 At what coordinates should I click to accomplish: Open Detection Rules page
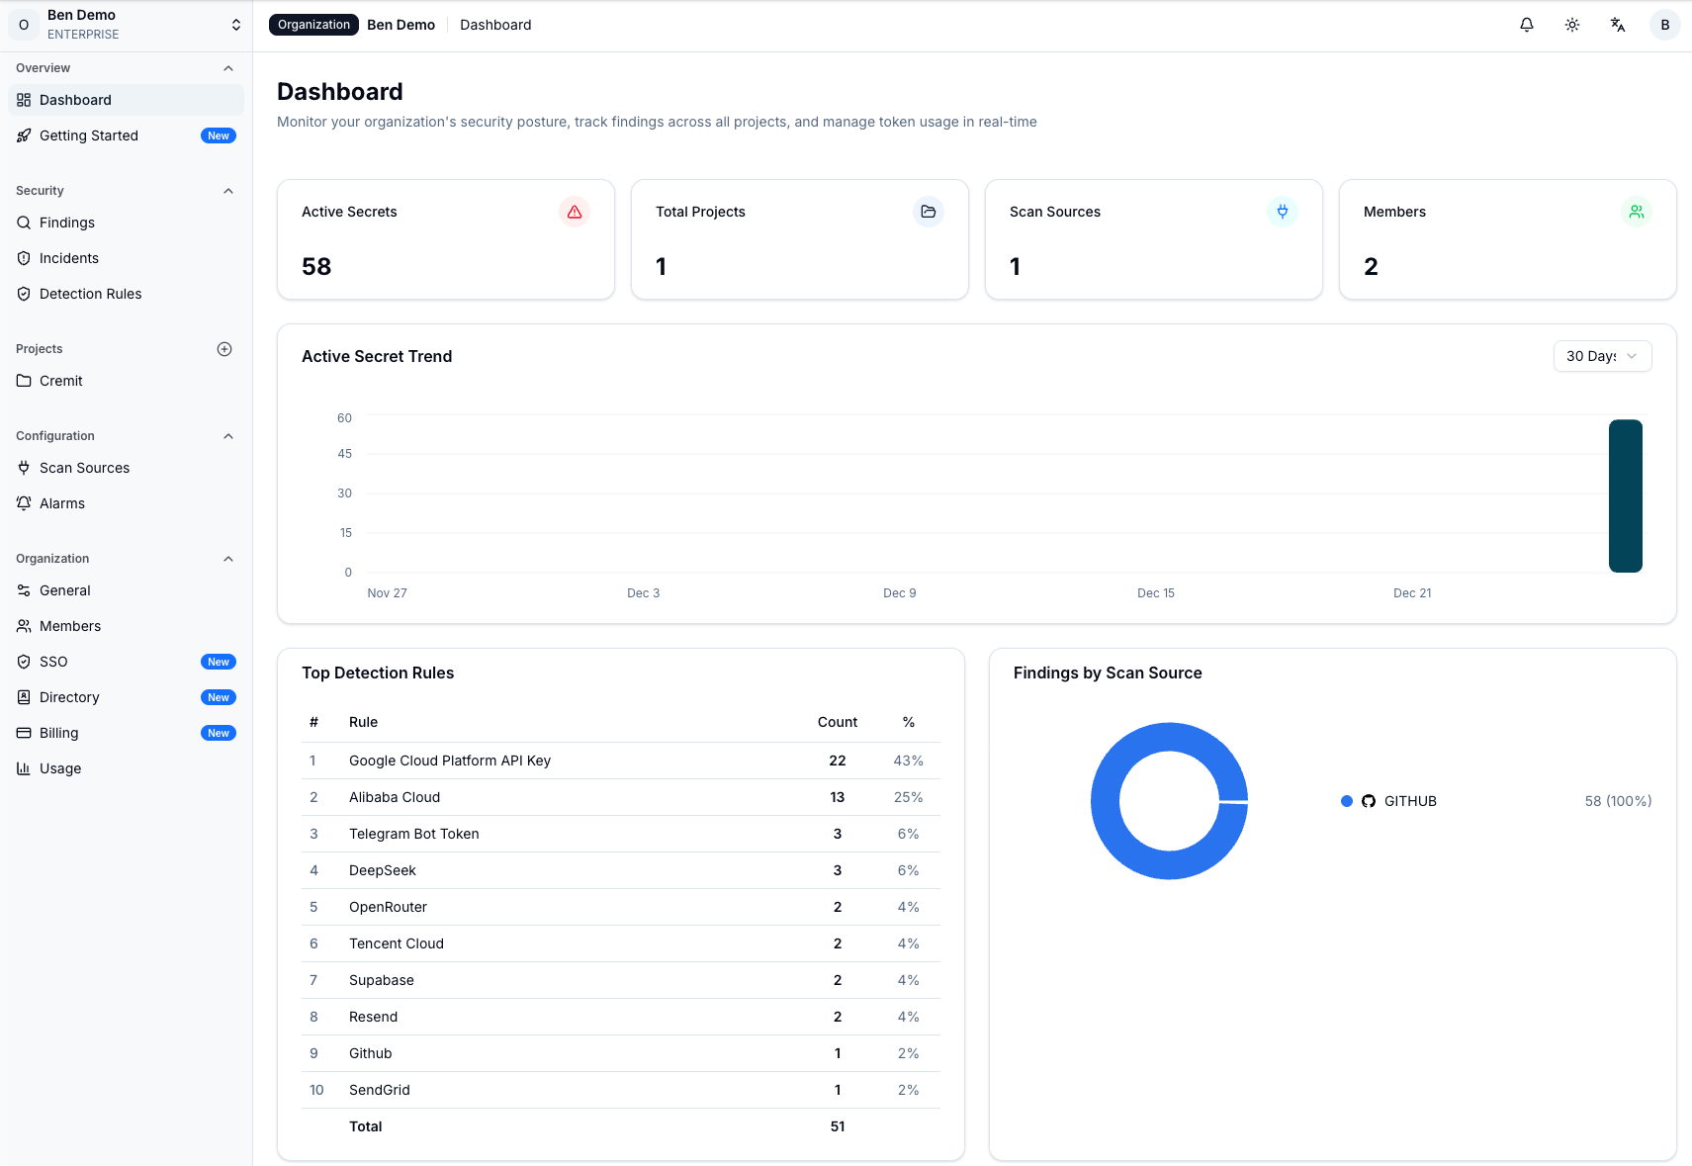click(126, 294)
